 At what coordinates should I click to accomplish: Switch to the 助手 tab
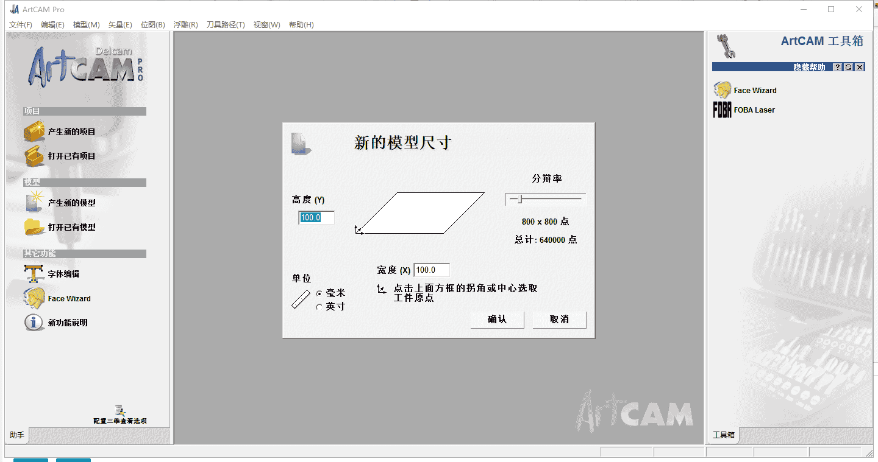(x=17, y=435)
